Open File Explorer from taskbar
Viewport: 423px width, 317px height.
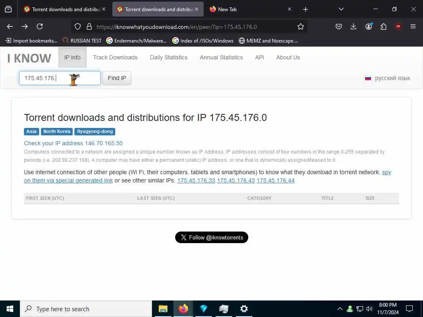pos(163,309)
